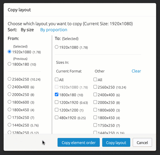Select 1750x250 source radio button

(10, 117)
